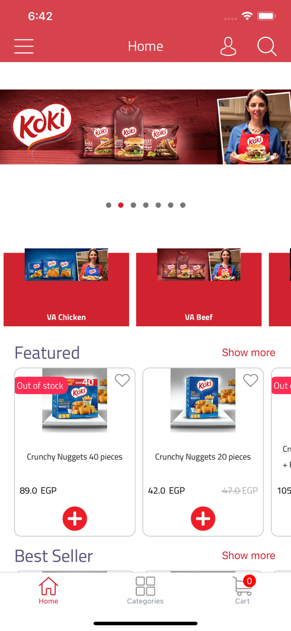291x631 pixels.
Task: Open the VA Chicken category card
Action: (x=66, y=287)
